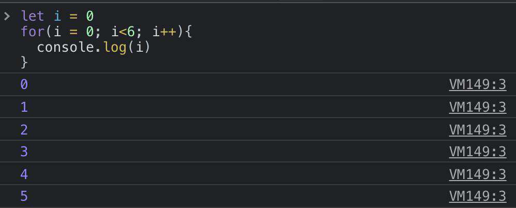The image size is (516, 208).
Task: Click the 'i++' increment expression
Action: (x=164, y=32)
